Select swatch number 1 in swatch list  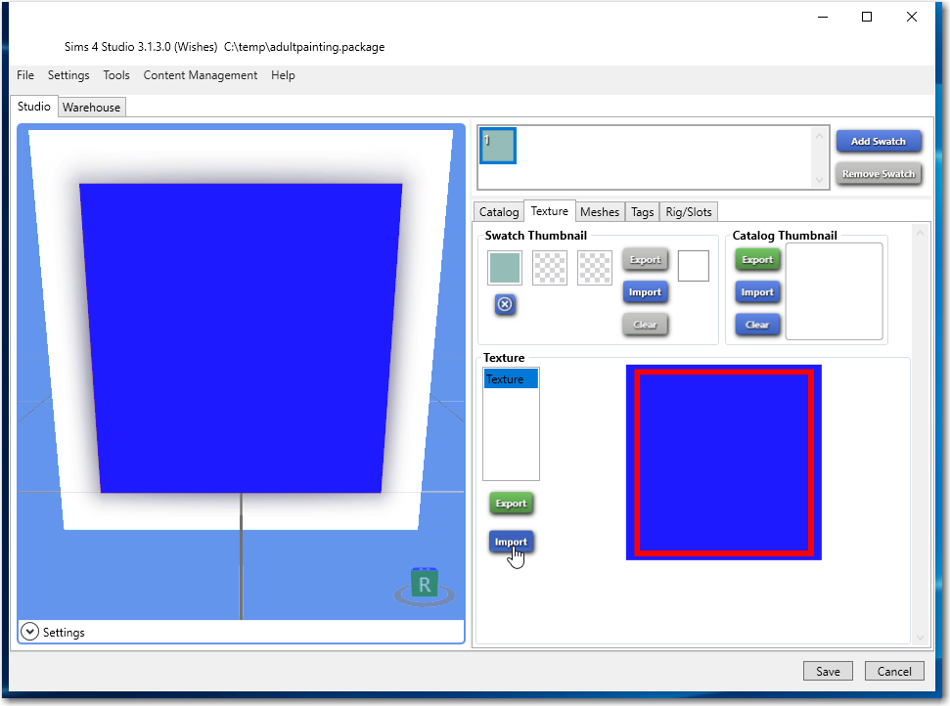click(498, 146)
